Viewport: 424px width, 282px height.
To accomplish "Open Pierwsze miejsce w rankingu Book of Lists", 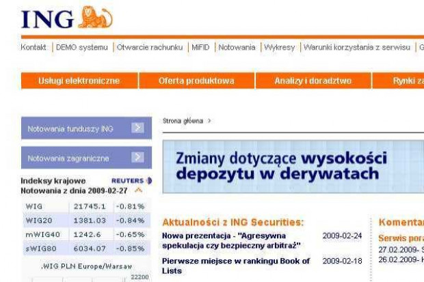I will click(x=236, y=266).
